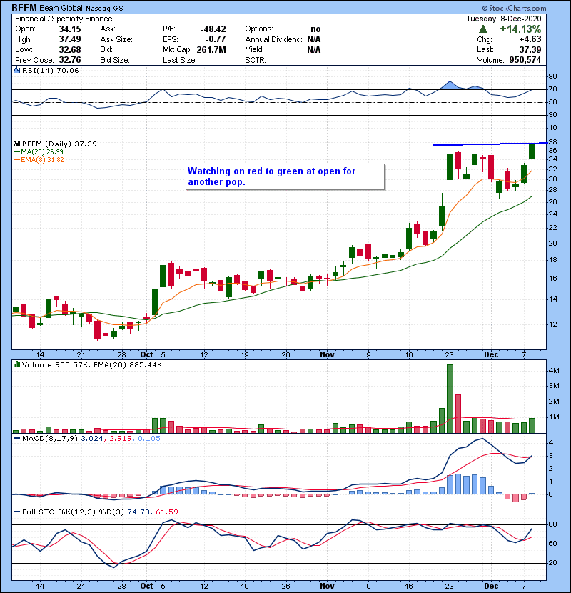This screenshot has height=593, width=571.
Task: Click the date 'Tuesday 8-Dec-2020'
Action: (504, 19)
